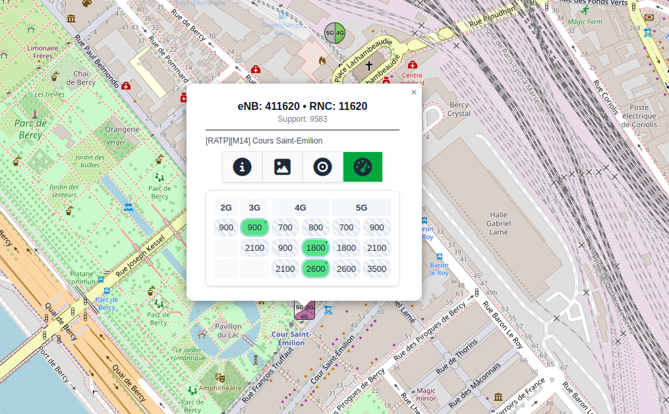Viewport: 669px width, 414px height.
Task: Click the pink 5G 3G 4G site marker
Action: (305, 309)
